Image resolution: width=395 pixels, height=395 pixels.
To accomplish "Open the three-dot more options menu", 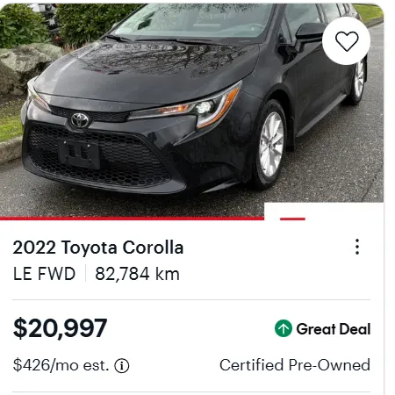I will click(x=357, y=247).
